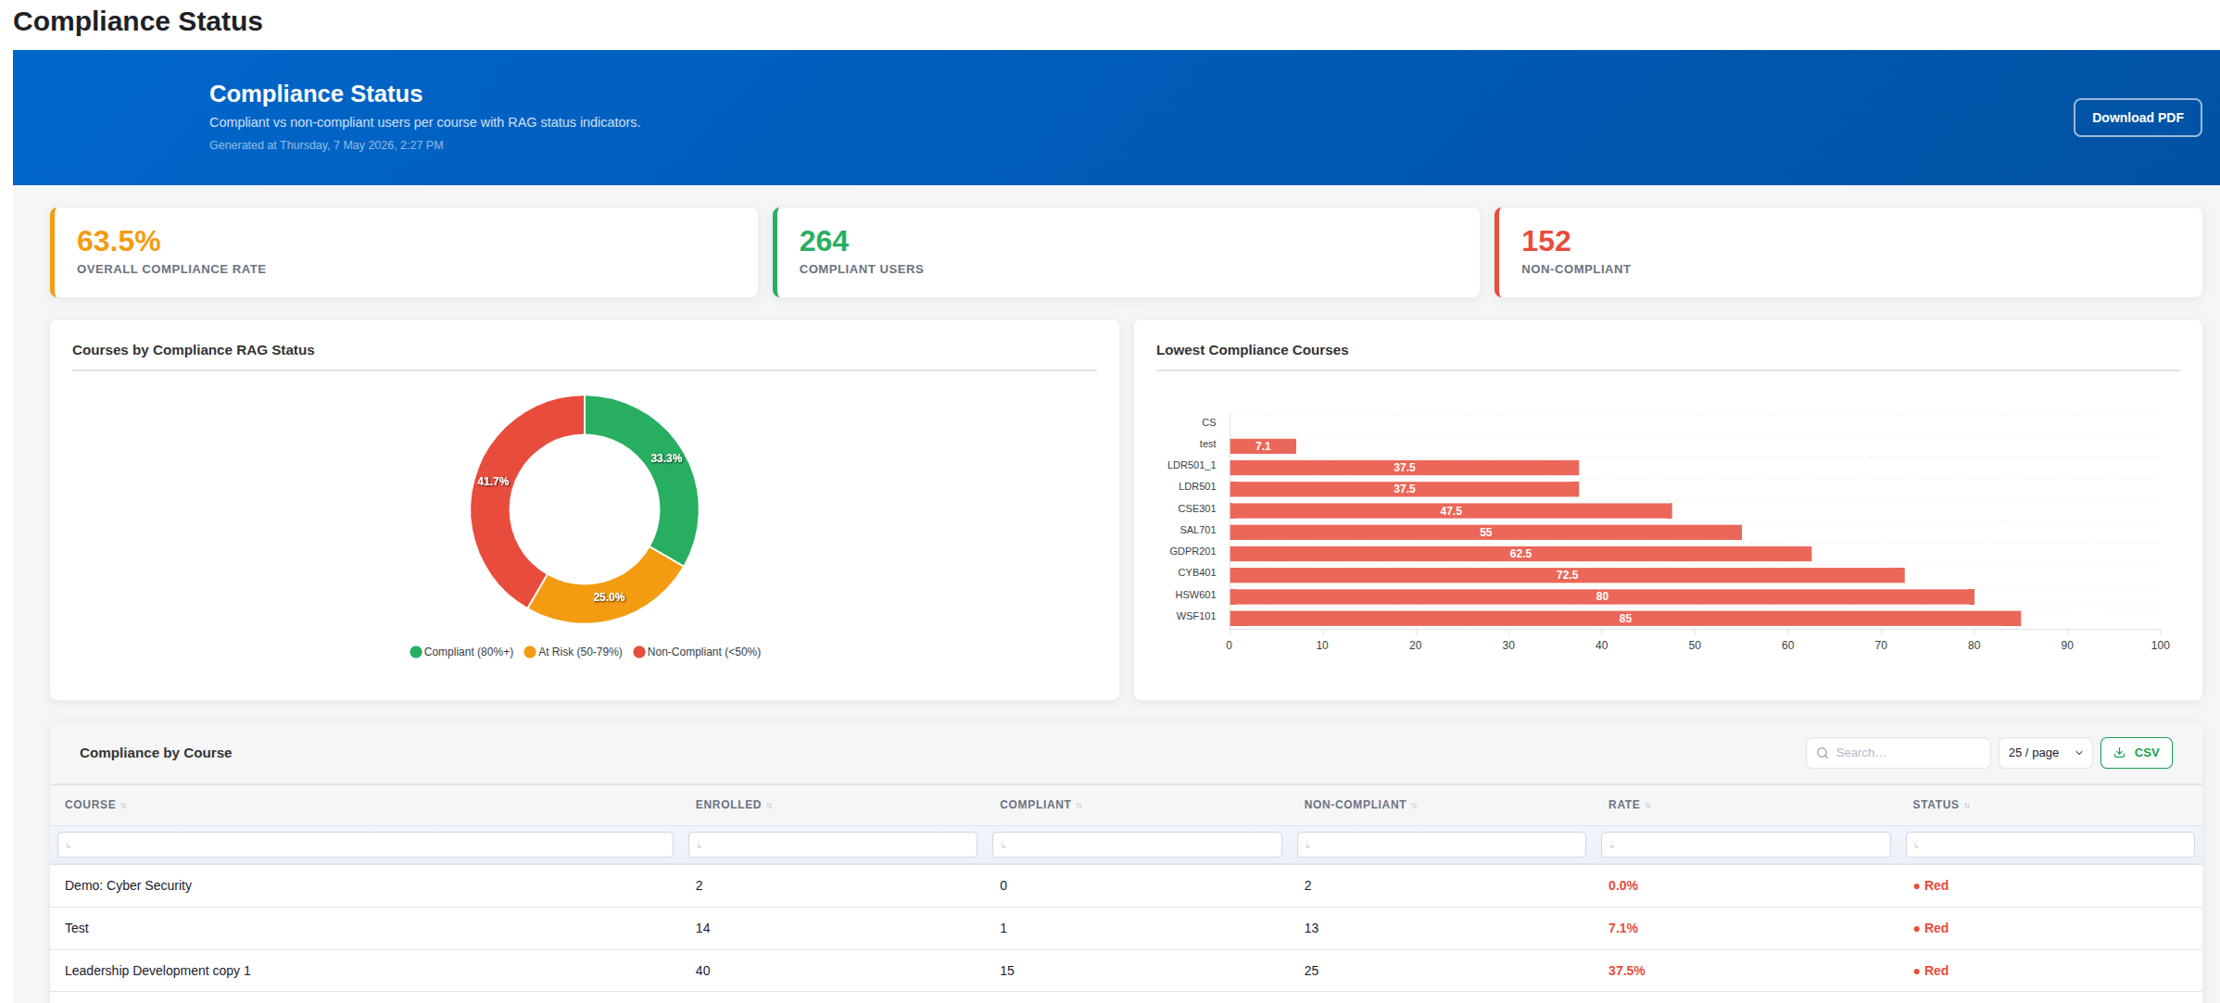Image resolution: width=2220 pixels, height=1003 pixels.
Task: Click the 63.5% overall compliance rate card
Action: coord(404,253)
